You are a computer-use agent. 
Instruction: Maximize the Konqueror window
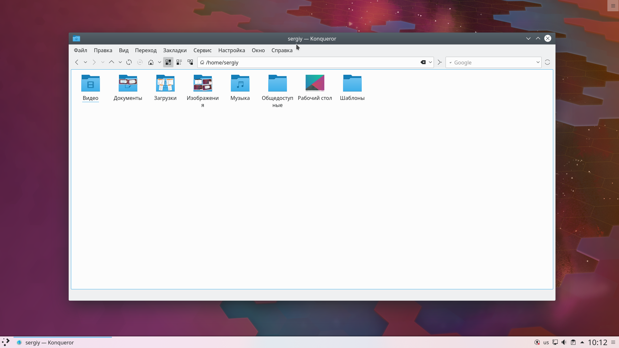point(538,39)
